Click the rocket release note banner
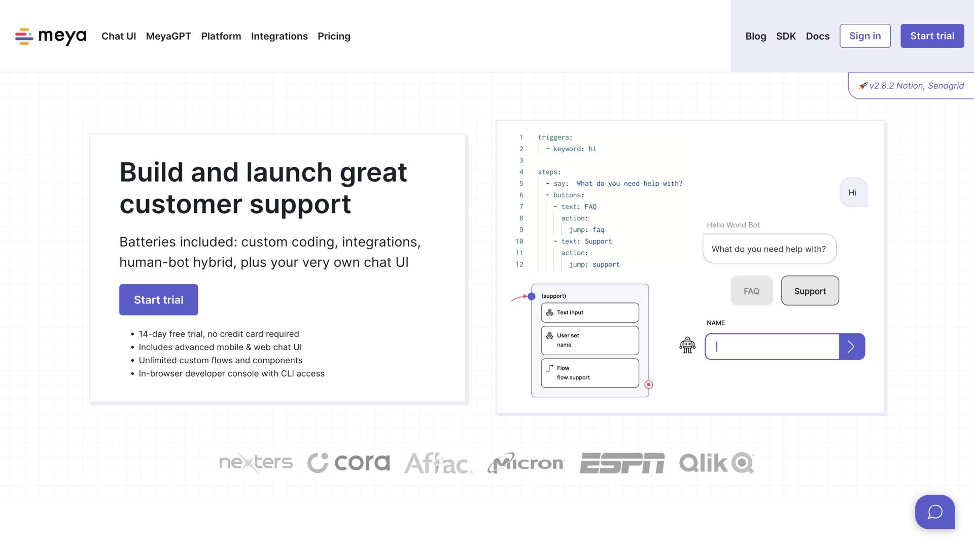 pos(911,86)
